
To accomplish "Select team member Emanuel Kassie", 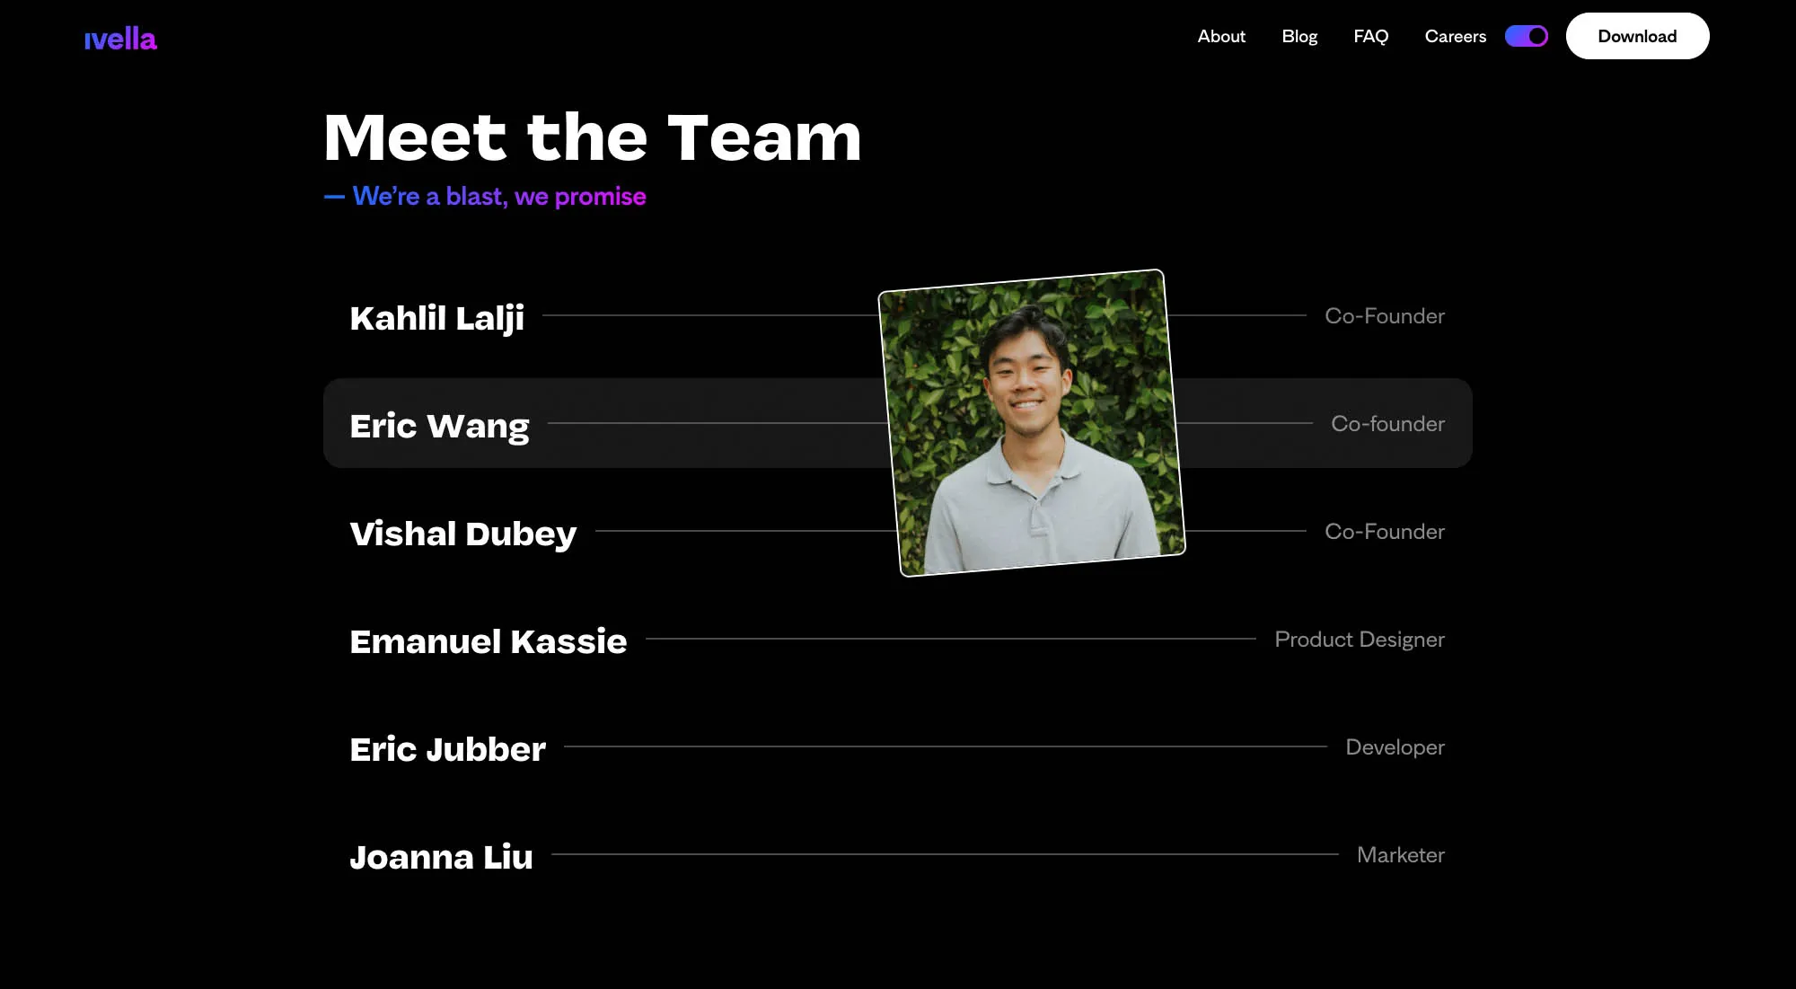I will (x=488, y=640).
